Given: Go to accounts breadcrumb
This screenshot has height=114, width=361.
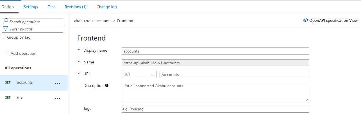Looking at the screenshot, I should [103, 21].
